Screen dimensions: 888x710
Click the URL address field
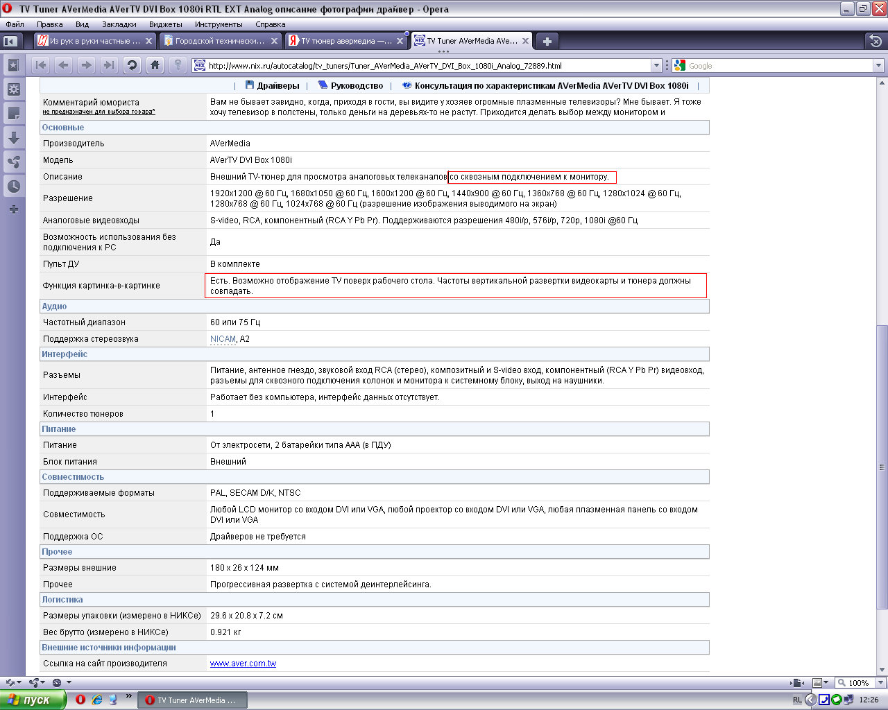coord(428,66)
